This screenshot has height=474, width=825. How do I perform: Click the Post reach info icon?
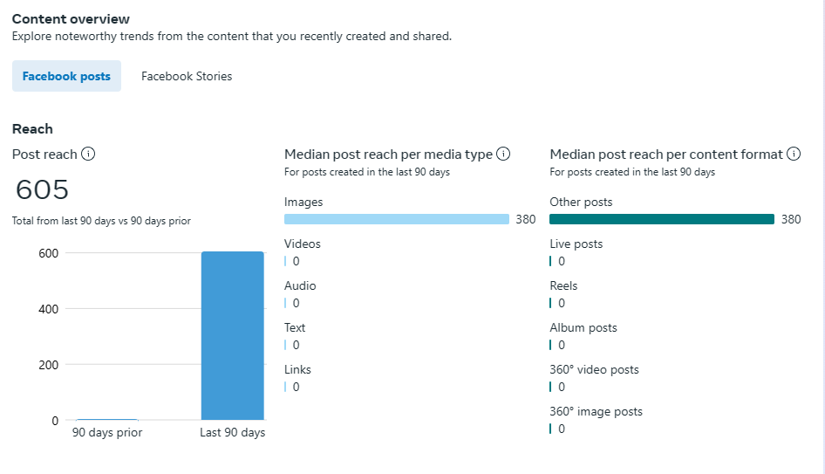pyautogui.click(x=88, y=155)
